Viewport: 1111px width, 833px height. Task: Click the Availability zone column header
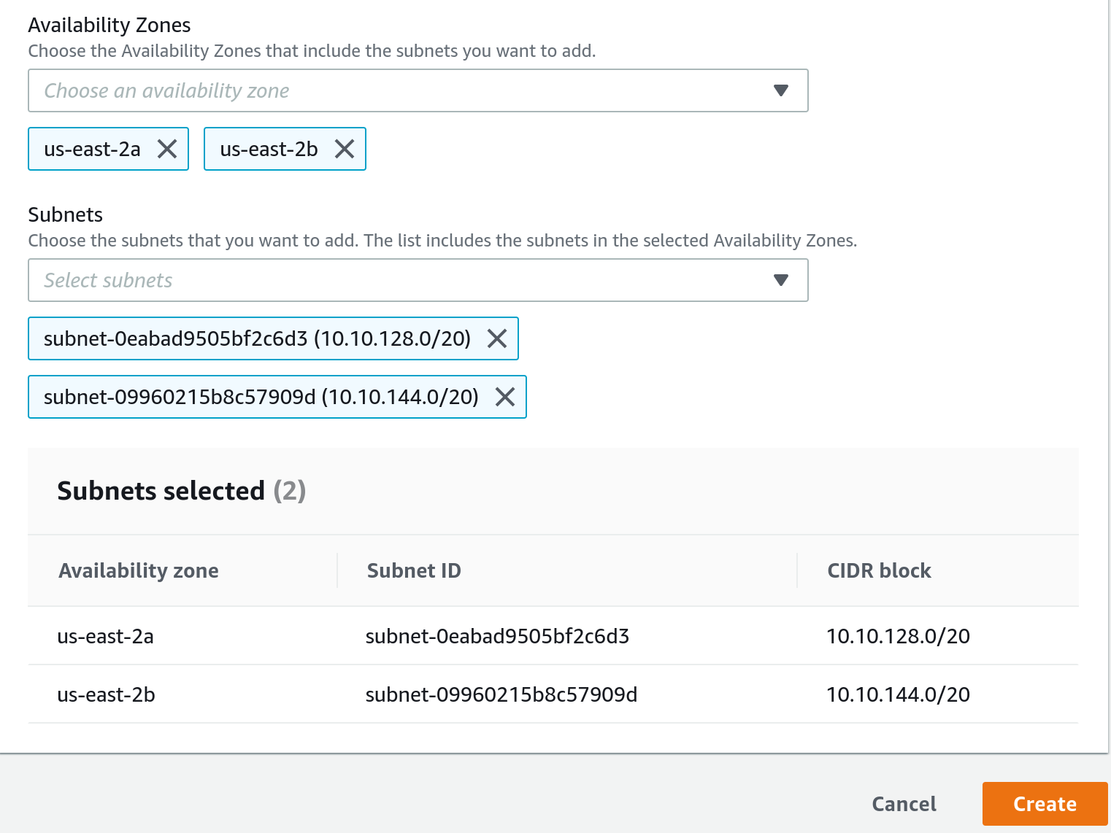[139, 570]
